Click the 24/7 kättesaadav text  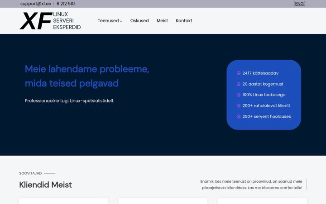260,73
